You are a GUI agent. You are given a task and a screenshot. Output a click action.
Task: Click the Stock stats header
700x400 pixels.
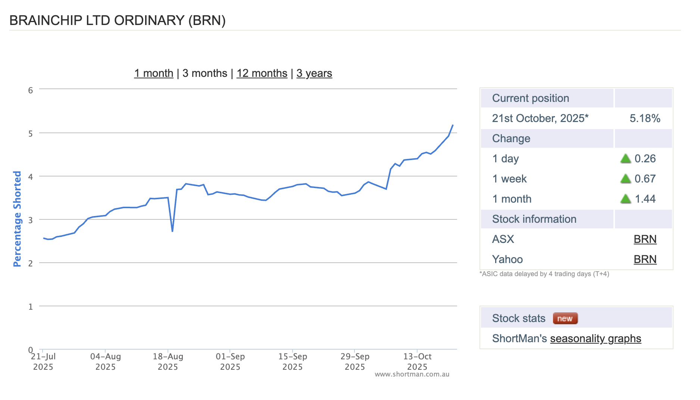(519, 318)
